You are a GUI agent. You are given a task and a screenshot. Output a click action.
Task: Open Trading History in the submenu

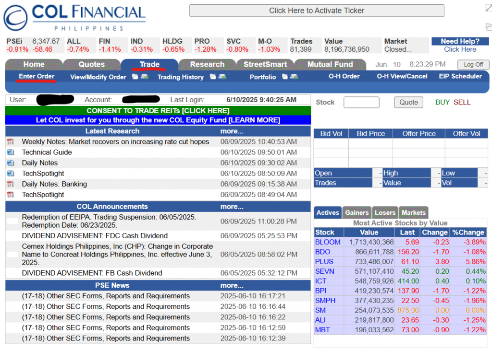[181, 77]
